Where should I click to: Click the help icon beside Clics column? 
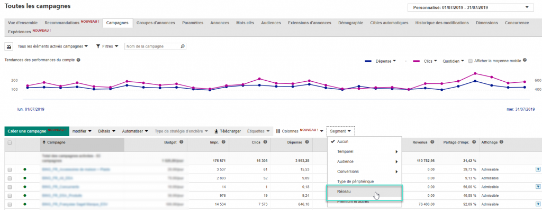pyautogui.click(x=265, y=142)
